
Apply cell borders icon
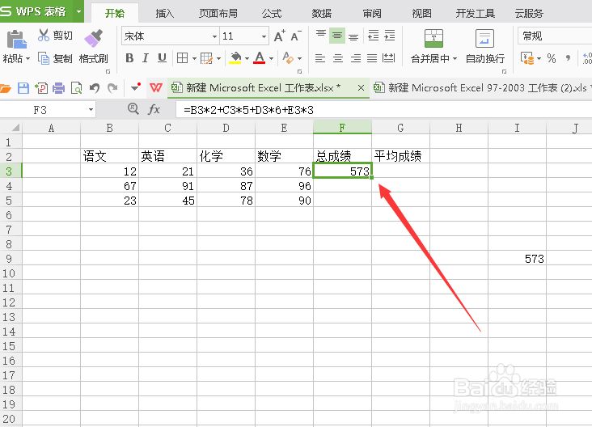point(182,58)
